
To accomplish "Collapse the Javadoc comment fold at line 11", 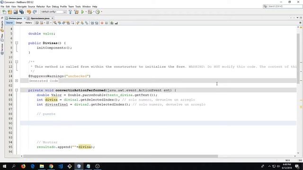I will (x=17, y=62).
